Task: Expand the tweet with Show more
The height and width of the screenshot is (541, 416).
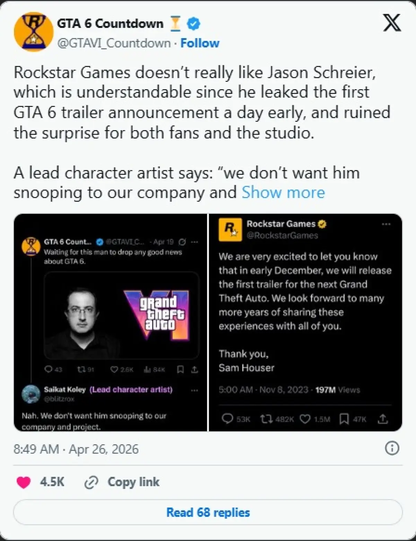Action: (x=283, y=192)
